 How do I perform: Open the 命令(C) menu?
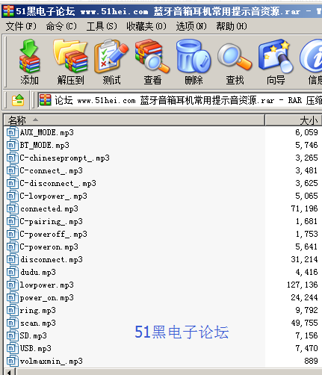point(61,26)
